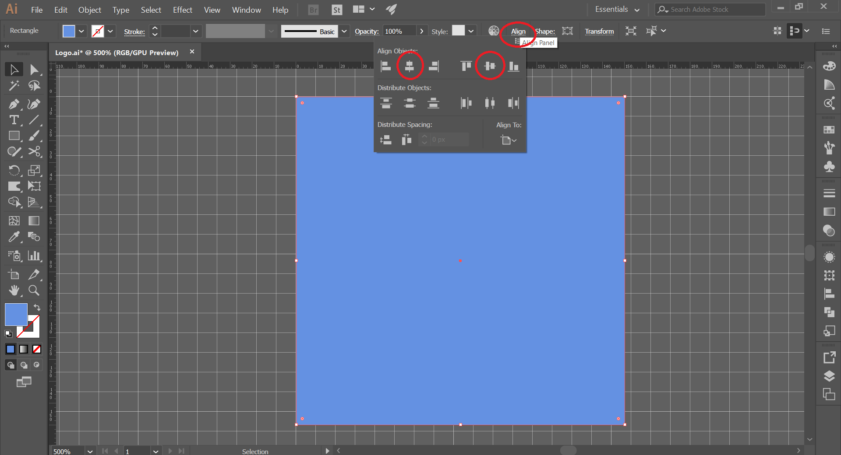Click Horizontal Align Center icon

pyautogui.click(x=409, y=66)
